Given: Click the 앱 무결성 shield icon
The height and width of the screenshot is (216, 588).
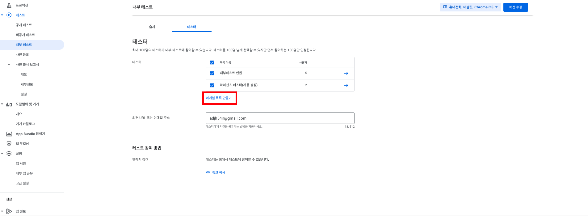Looking at the screenshot, I should [x=9, y=144].
